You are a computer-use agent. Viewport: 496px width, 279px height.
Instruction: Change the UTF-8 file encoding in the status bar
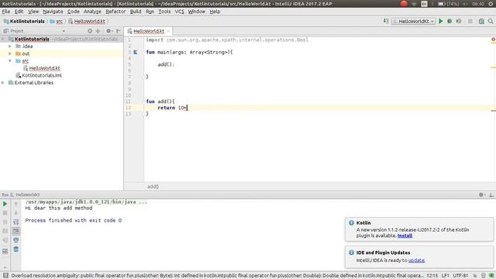460,276
